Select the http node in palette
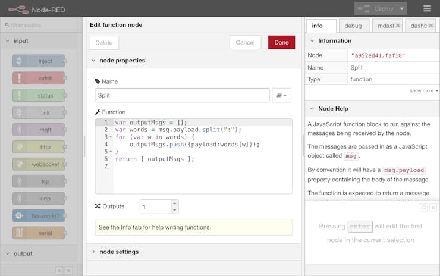Viewport: 440px width, 276px height. pos(39,147)
